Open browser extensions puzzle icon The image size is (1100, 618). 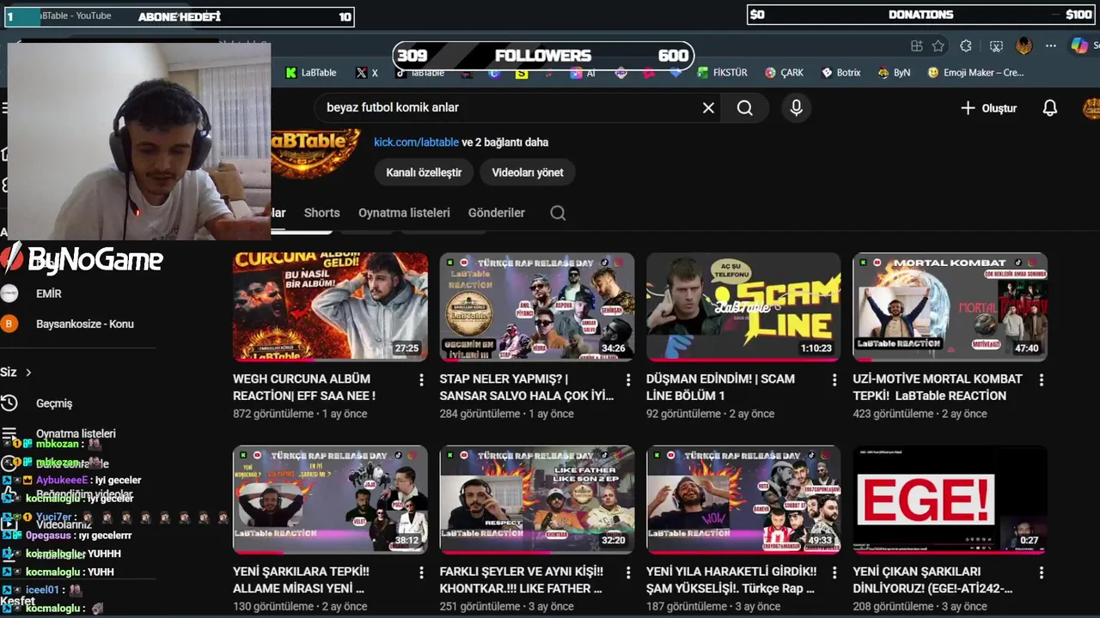[x=966, y=46]
